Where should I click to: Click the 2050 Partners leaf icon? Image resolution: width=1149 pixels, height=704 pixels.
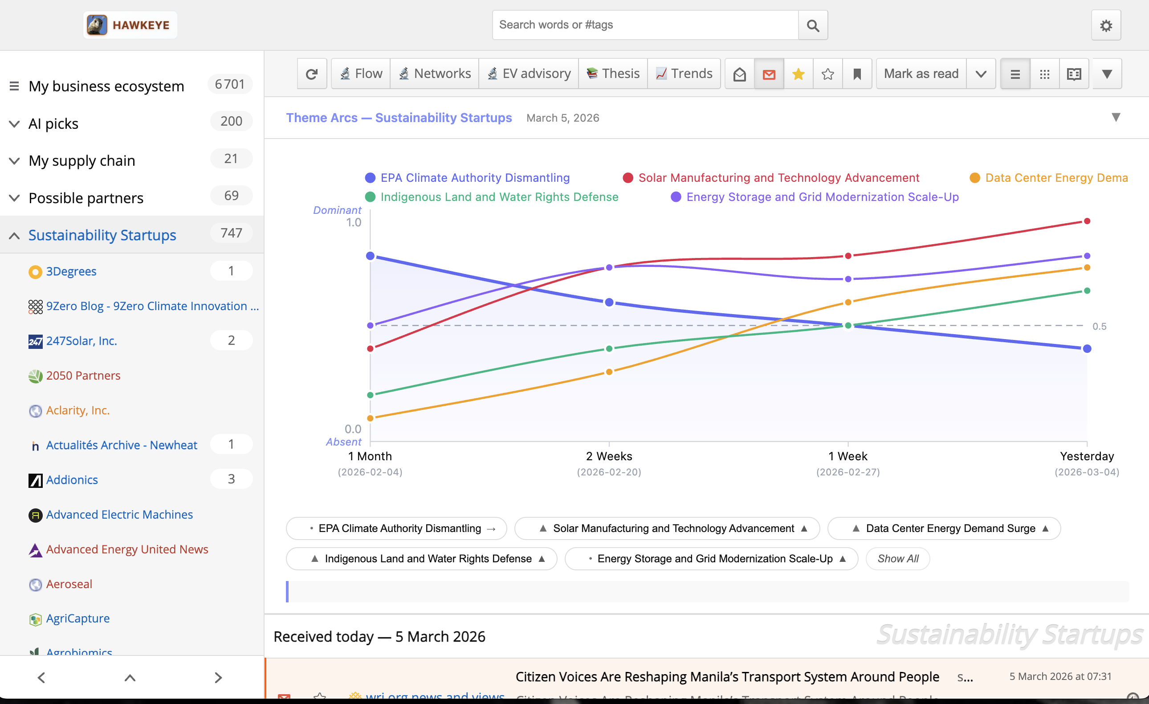(x=36, y=376)
